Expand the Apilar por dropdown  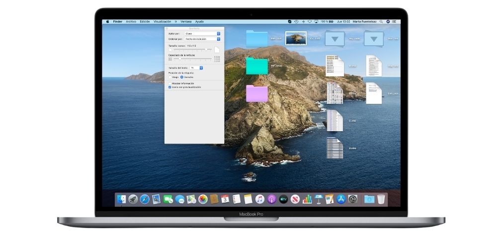point(202,34)
